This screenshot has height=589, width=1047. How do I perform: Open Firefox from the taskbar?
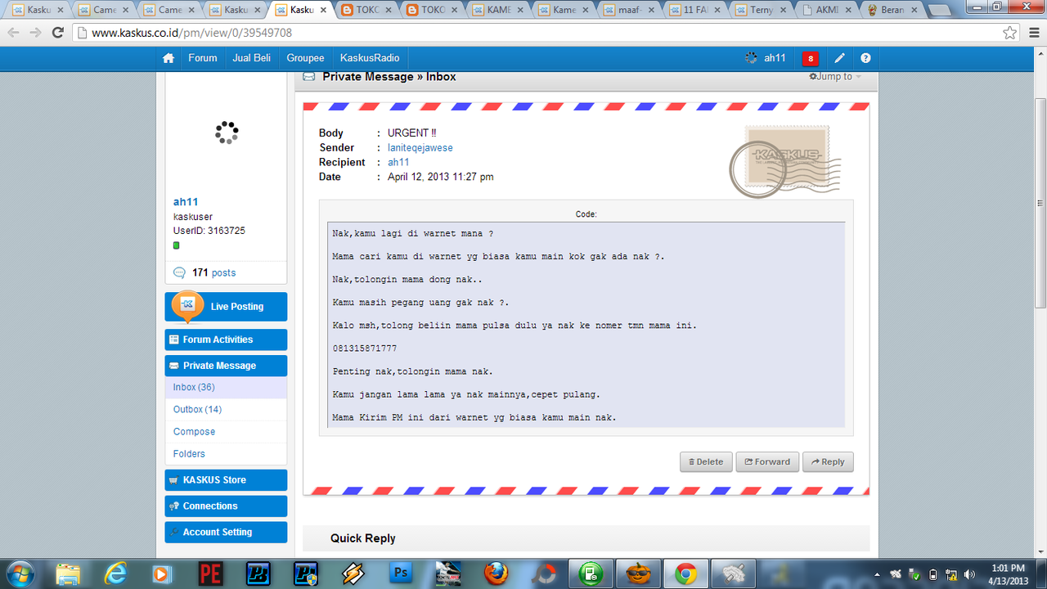pyautogui.click(x=496, y=573)
